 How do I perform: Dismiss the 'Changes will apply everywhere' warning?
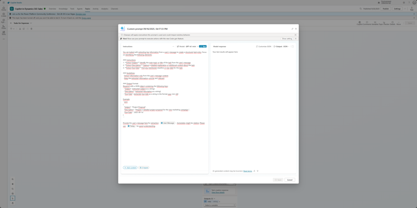(296, 35)
